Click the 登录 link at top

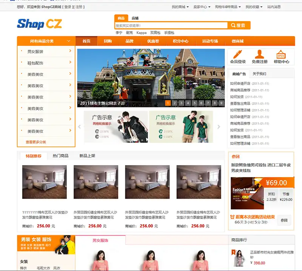point(68,7)
